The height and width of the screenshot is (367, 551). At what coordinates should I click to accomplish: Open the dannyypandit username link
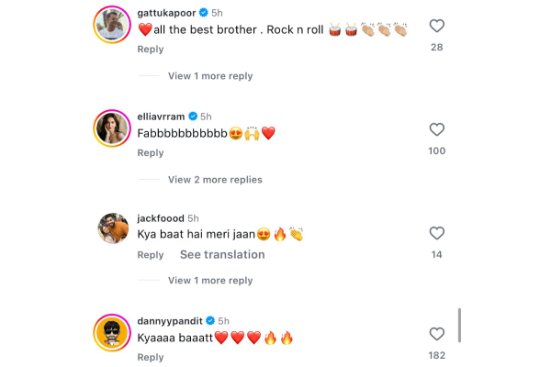click(170, 320)
